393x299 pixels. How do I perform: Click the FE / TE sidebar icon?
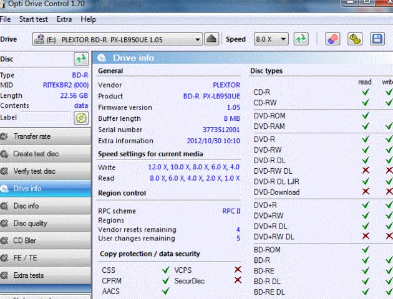(4, 258)
